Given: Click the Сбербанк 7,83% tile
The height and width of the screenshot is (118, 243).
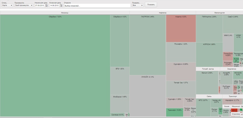Looking at the screenshot, I should (x=55, y=66).
